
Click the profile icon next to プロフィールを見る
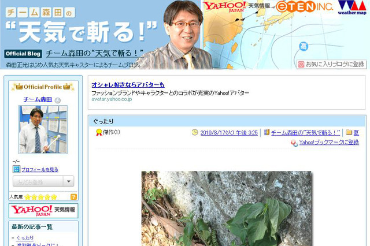pos(16,169)
